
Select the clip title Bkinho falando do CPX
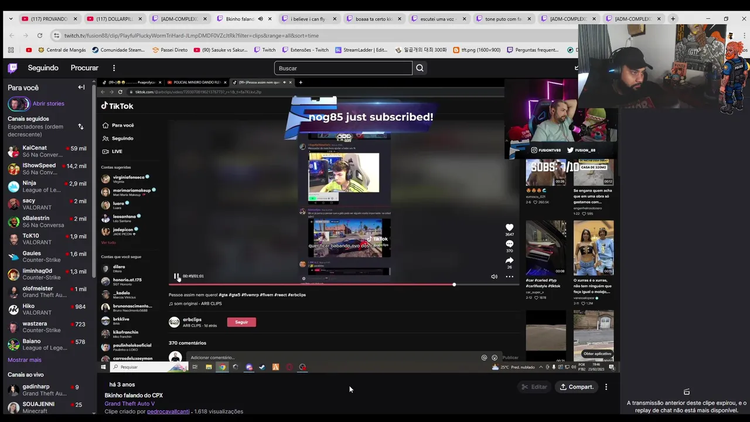tap(134, 396)
